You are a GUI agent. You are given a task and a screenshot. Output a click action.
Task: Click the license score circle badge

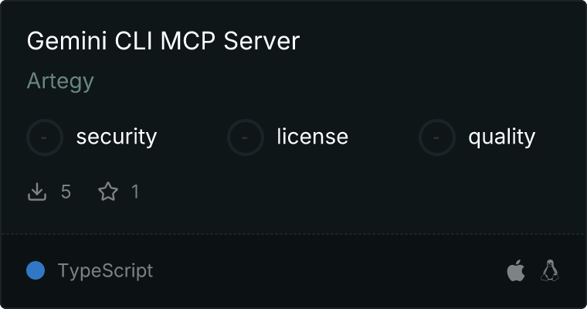[245, 138]
